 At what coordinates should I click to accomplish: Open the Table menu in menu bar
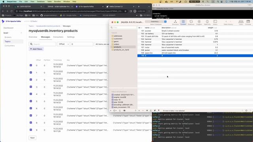tap(49, 2)
